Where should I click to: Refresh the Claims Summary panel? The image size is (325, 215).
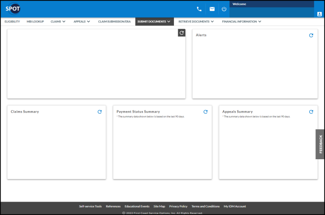(x=100, y=112)
